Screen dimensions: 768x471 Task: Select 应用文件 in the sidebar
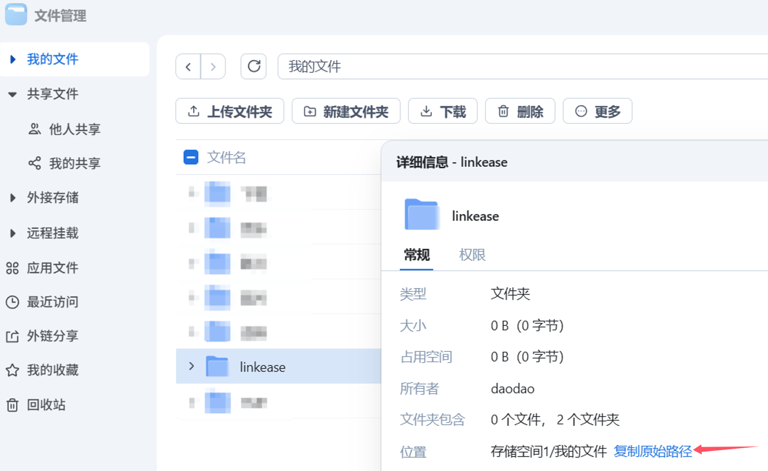[53, 268]
